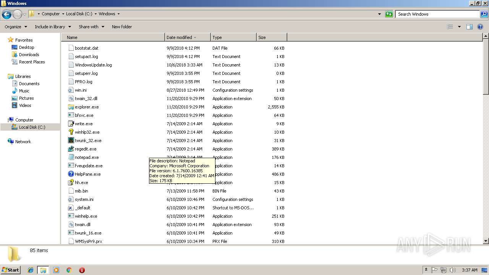
Task: Select the WindowsUpdate.log file
Action: click(x=93, y=65)
